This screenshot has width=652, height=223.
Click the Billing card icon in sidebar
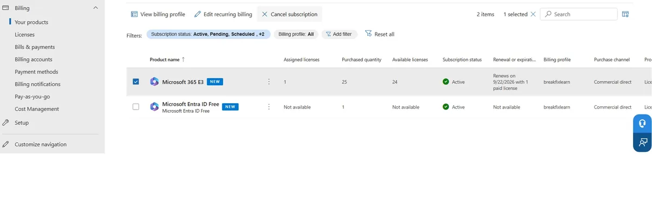[5, 8]
